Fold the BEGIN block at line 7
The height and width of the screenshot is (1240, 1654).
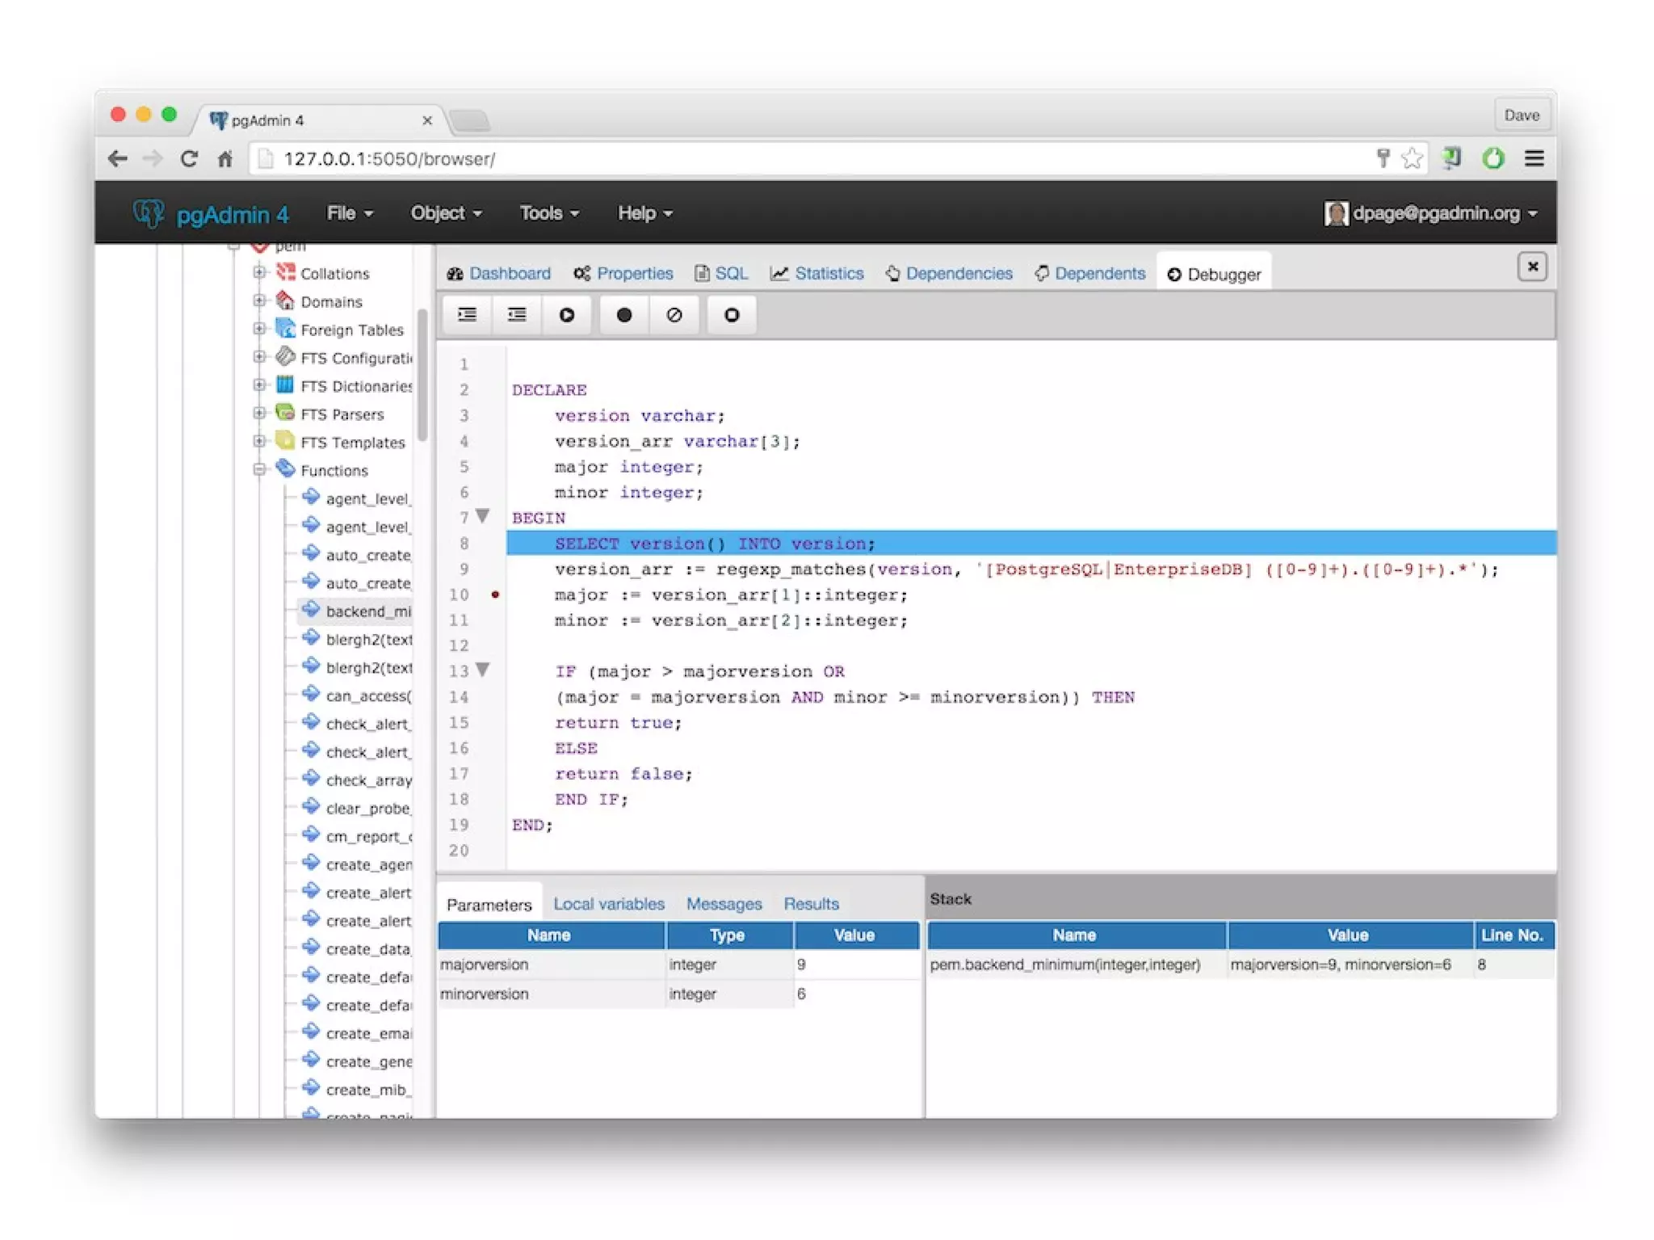pos(483,516)
